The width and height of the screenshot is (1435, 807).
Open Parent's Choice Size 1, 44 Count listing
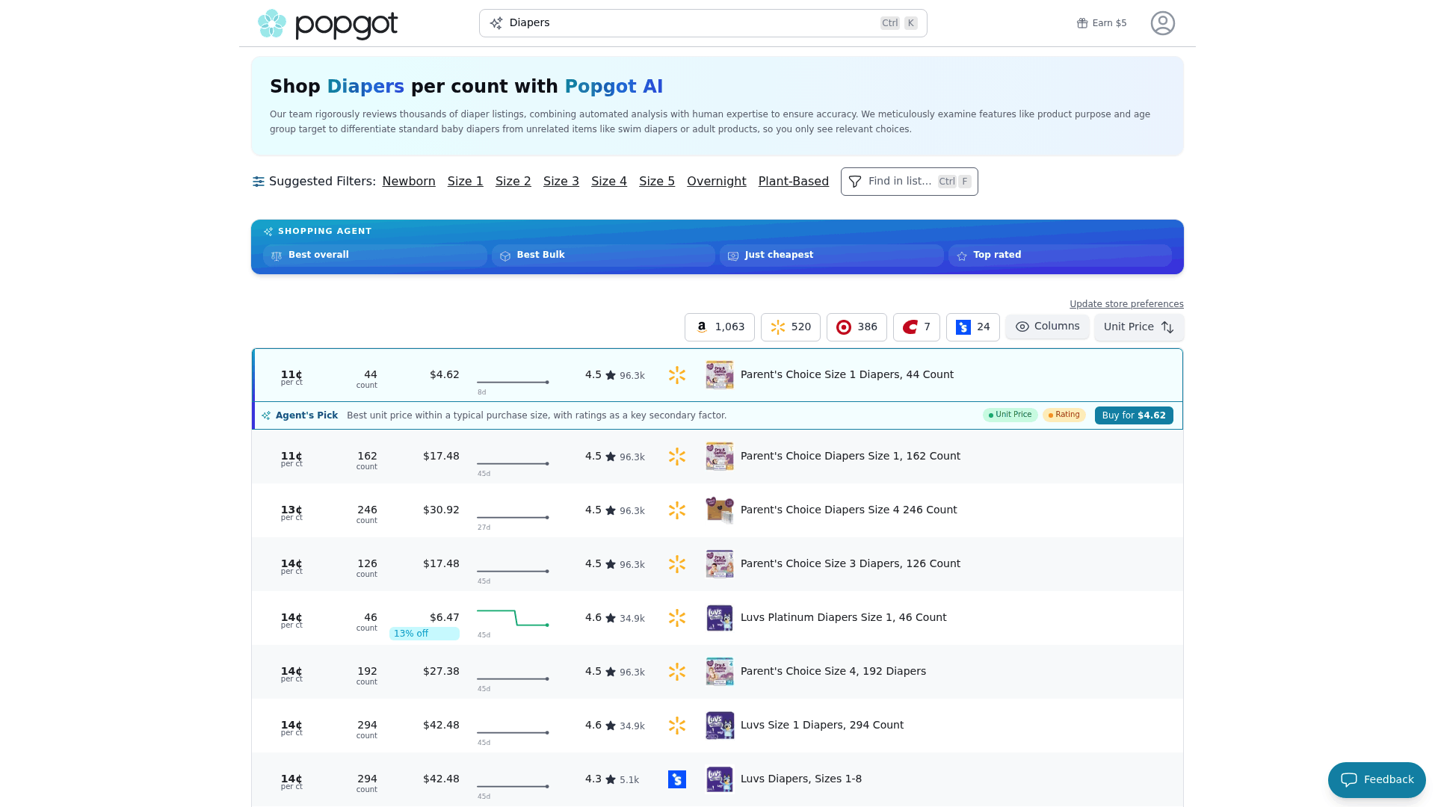pyautogui.click(x=847, y=375)
